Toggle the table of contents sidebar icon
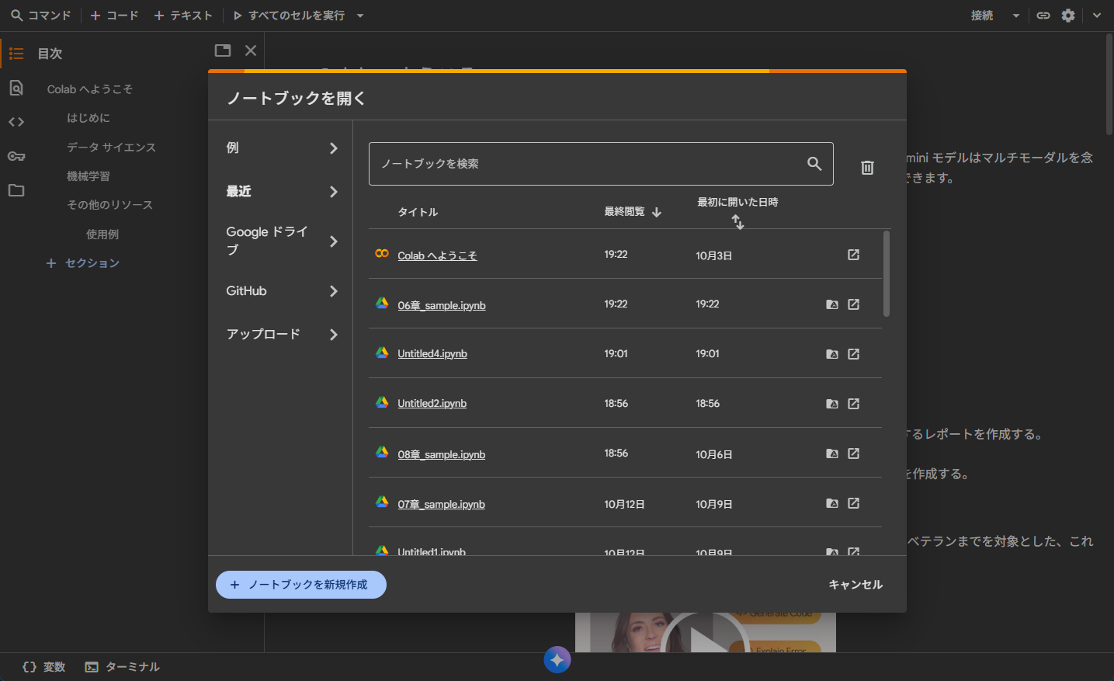This screenshot has height=681, width=1114. (x=16, y=54)
